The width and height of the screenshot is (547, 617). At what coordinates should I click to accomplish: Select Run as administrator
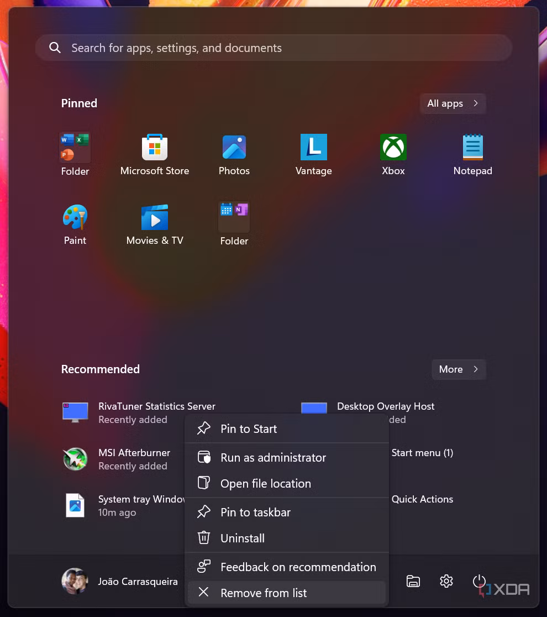[273, 457]
